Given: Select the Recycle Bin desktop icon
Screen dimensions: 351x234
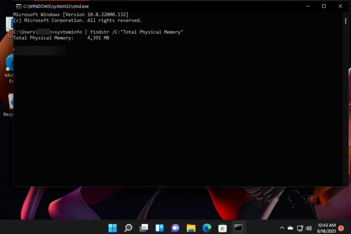Looking at the screenshot, I should pos(9,103).
